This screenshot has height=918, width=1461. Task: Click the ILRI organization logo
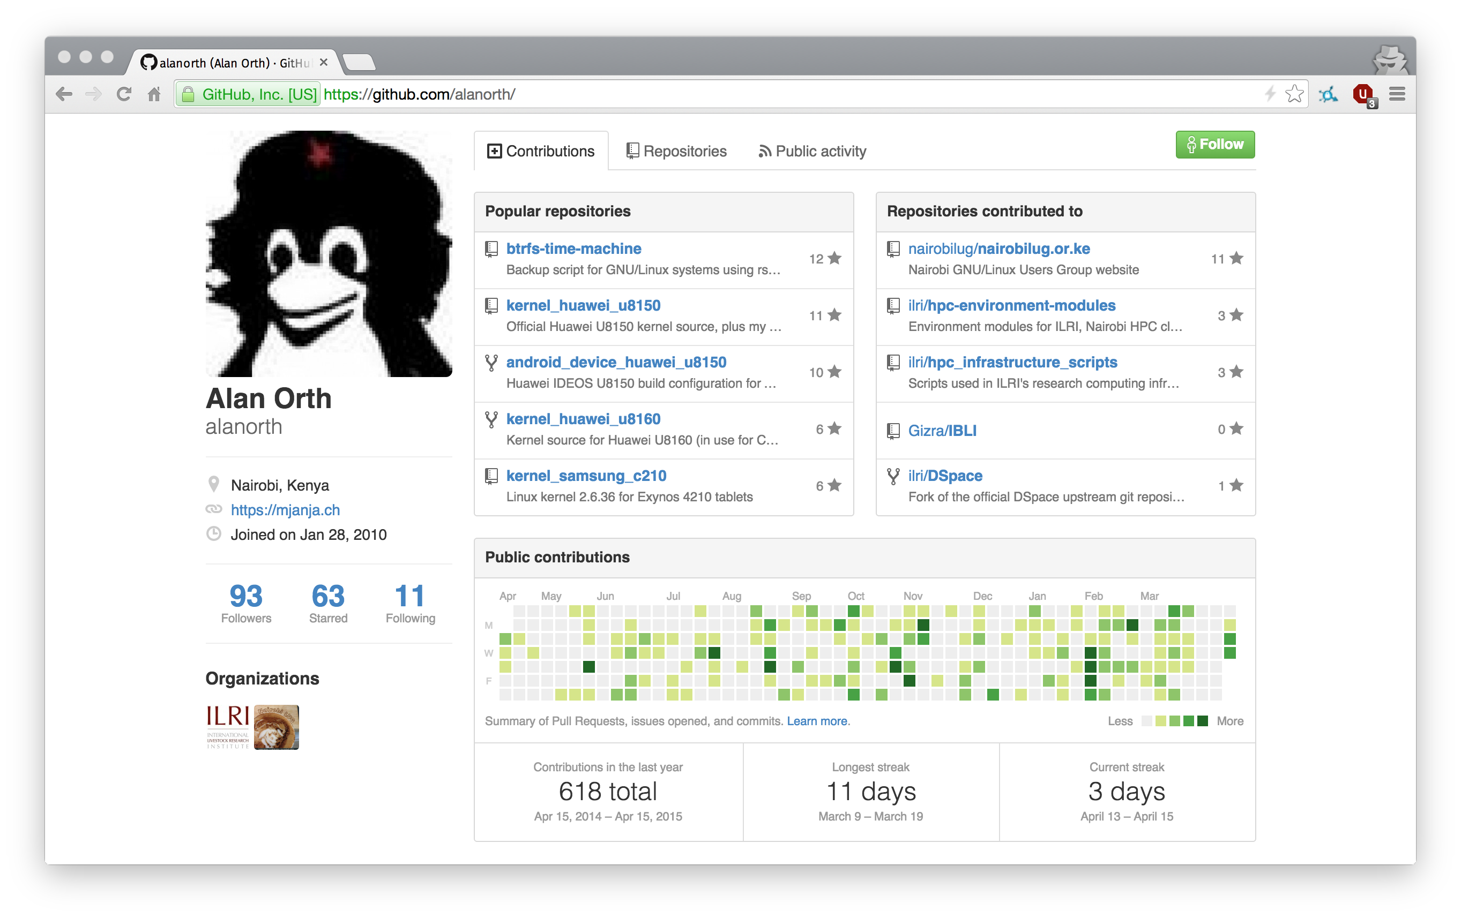point(228,726)
